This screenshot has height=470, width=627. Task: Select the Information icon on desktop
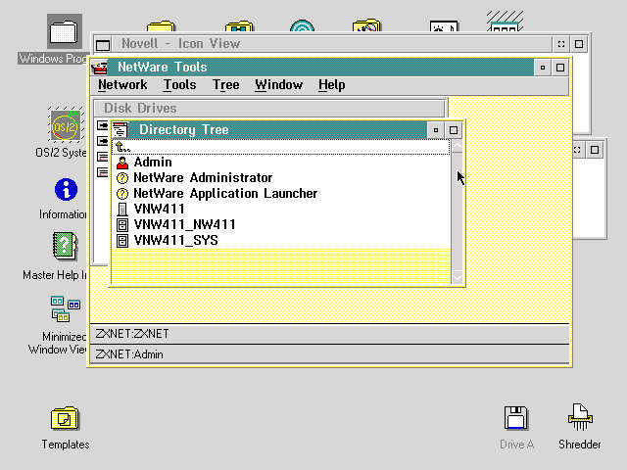pyautogui.click(x=66, y=189)
